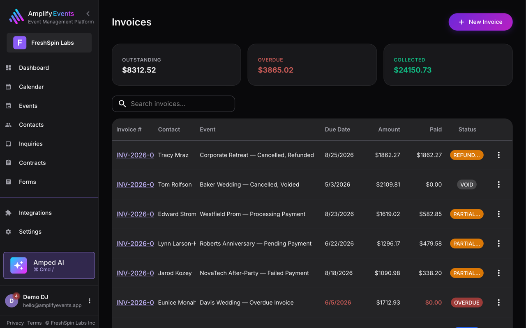
Task: Click the Due Date column header
Action: [337, 130]
